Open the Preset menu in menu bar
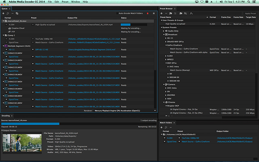259x162 pixels. (66, 2)
